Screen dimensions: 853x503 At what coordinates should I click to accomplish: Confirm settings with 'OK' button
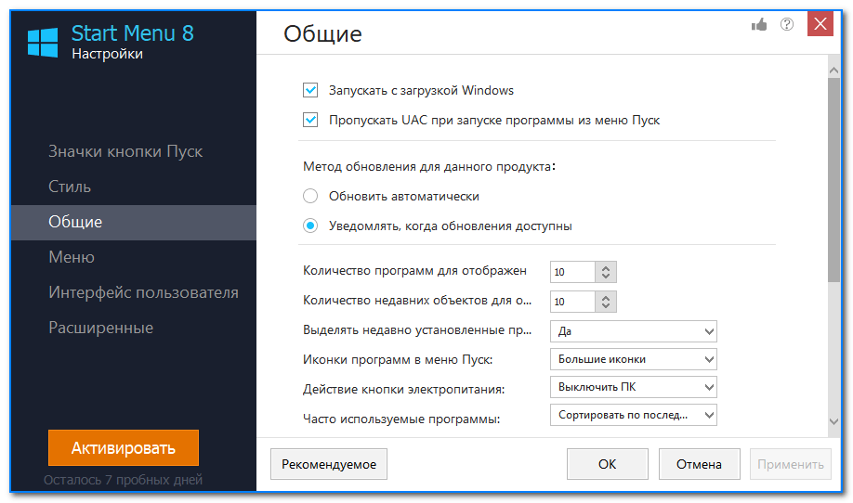click(x=607, y=464)
